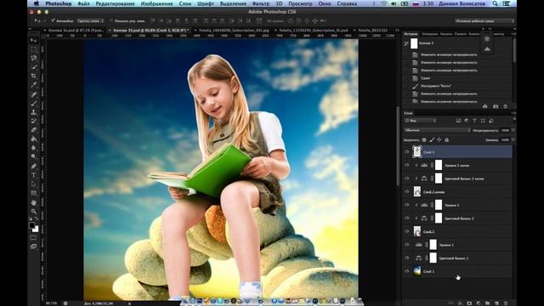
Task: Select the Path Selection tool
Action: (34, 184)
